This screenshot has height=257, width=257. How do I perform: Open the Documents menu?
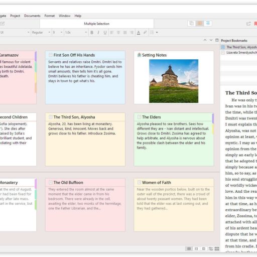point(32,16)
